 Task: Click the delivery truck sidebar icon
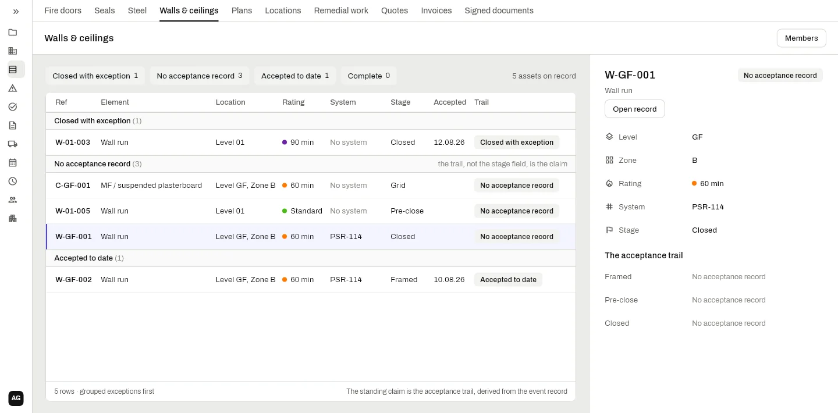point(13,144)
